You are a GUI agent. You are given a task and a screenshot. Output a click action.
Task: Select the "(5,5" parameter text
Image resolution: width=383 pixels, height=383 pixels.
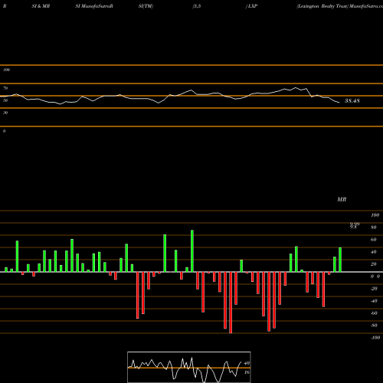pos(197,6)
